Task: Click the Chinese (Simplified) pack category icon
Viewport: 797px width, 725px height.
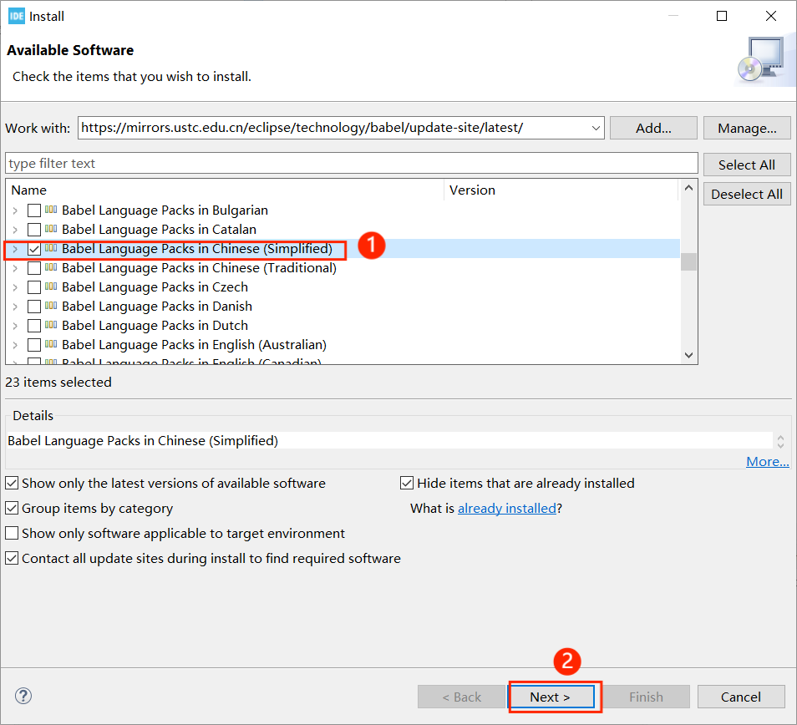Action: coord(51,248)
